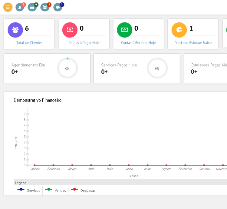Click the Junho data point on chart
The width and height of the screenshot is (227, 209).
(x=129, y=165)
